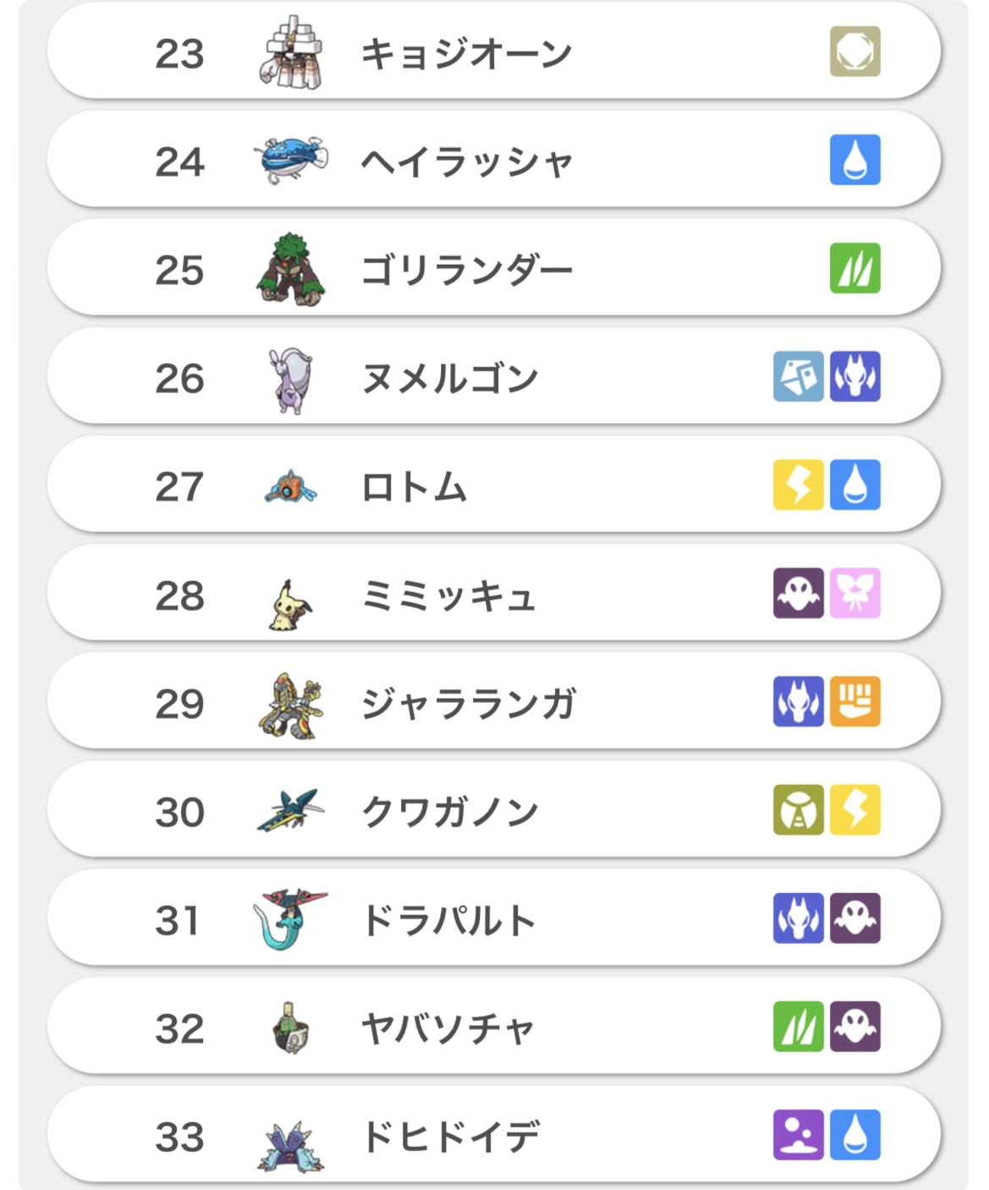Click the Dragon type icon on ヌメルゴン row
The height and width of the screenshot is (1190, 989).
pyautogui.click(x=854, y=376)
